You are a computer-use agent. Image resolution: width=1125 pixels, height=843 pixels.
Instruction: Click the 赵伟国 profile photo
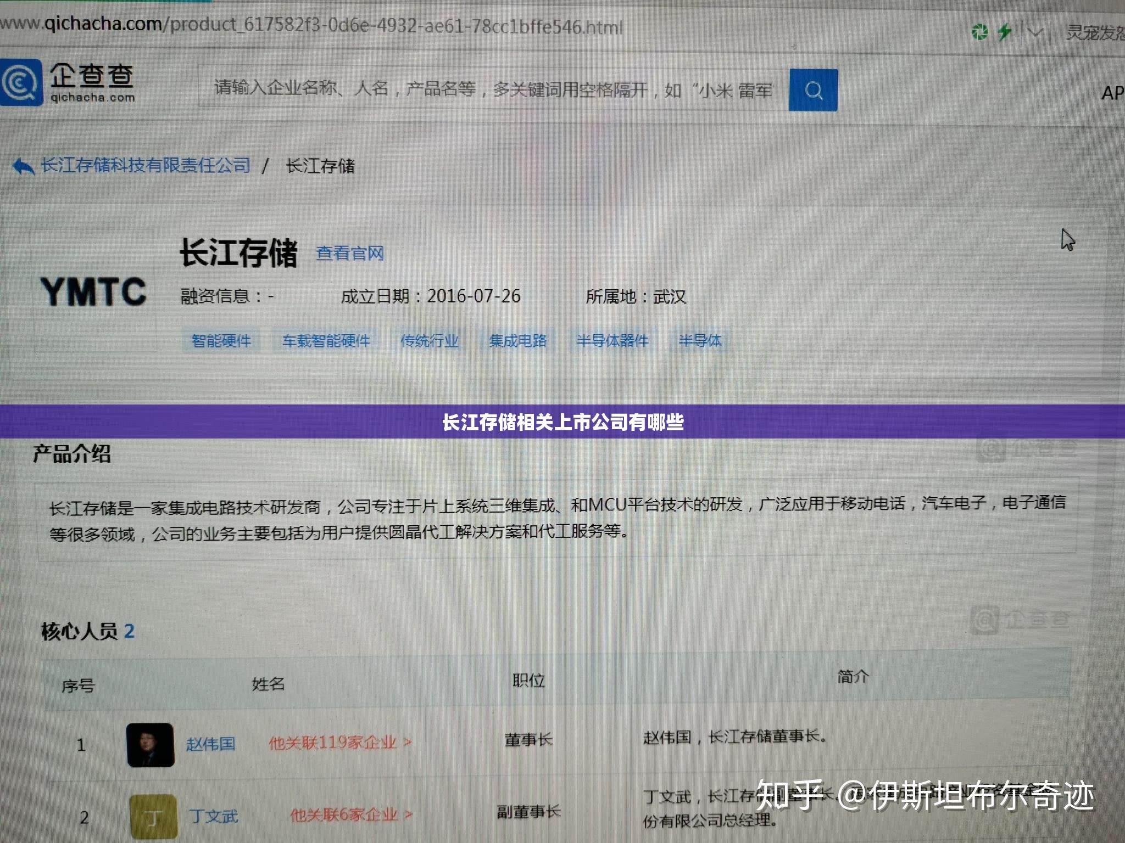click(150, 744)
